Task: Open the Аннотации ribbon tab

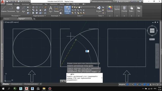Action: [25, 4]
